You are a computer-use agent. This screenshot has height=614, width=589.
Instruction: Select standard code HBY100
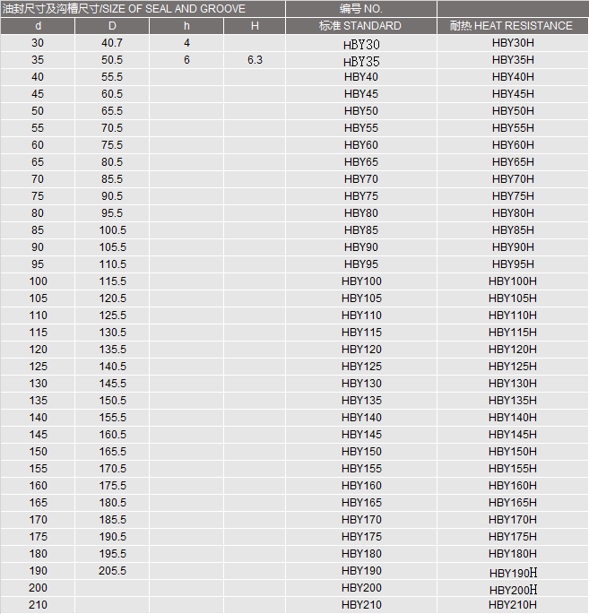(x=361, y=281)
